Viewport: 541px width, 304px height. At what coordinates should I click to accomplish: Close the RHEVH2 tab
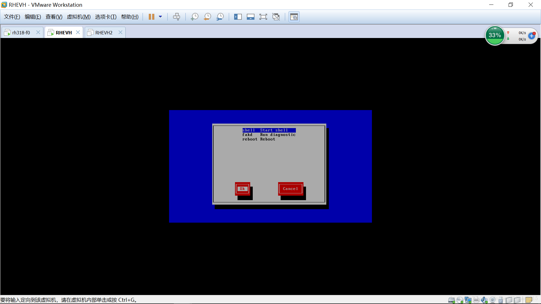pyautogui.click(x=120, y=32)
